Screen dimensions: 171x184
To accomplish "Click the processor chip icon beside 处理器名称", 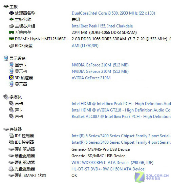I will [x=12, y=13].
